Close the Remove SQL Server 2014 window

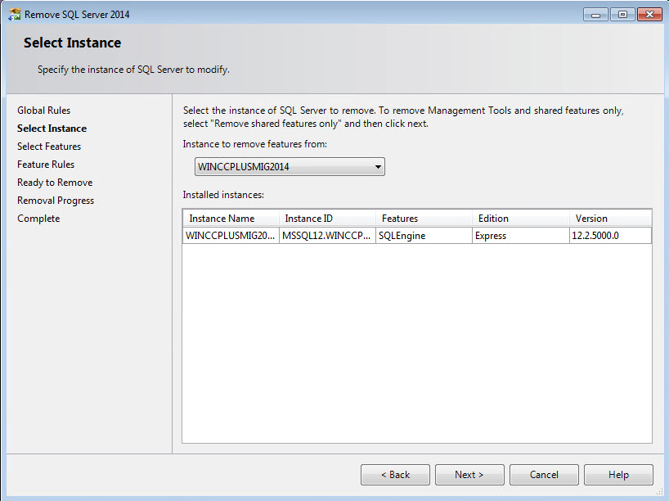(649, 15)
